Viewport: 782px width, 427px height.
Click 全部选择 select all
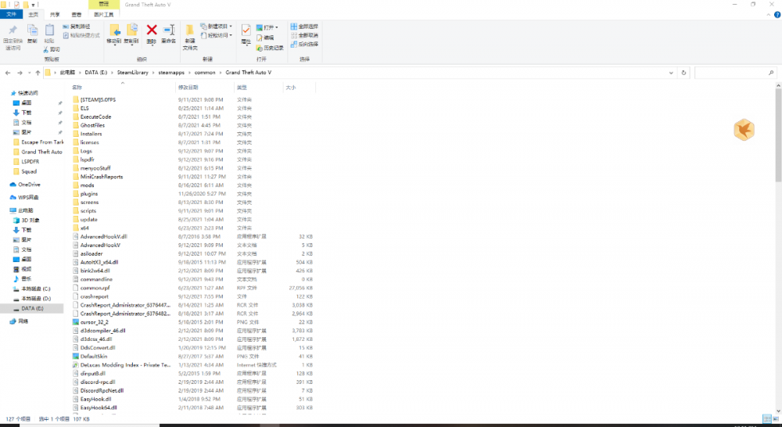(305, 27)
